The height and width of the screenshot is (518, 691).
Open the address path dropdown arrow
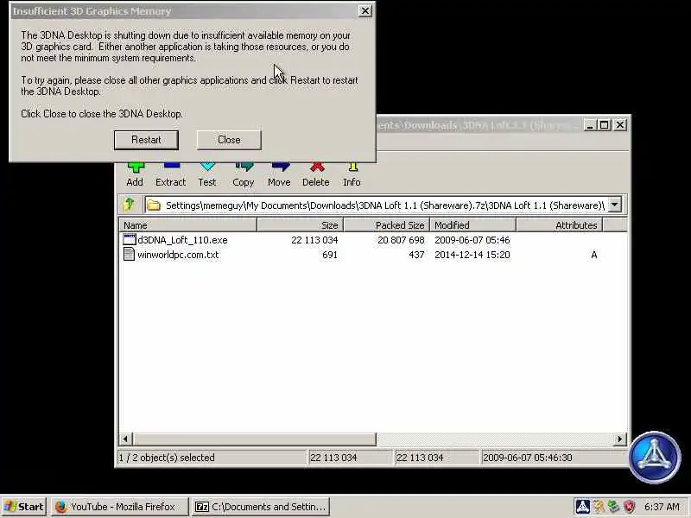[614, 205]
